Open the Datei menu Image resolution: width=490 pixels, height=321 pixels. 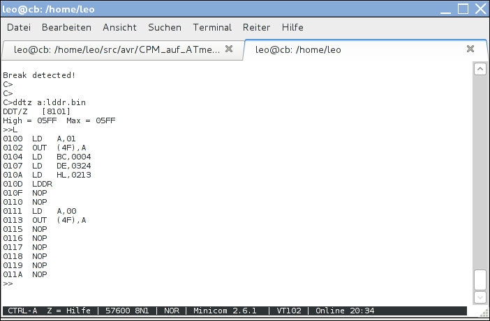pos(19,27)
